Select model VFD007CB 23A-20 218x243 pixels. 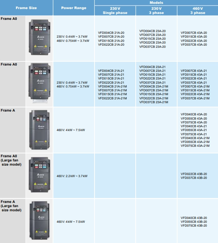(x=152, y=35)
